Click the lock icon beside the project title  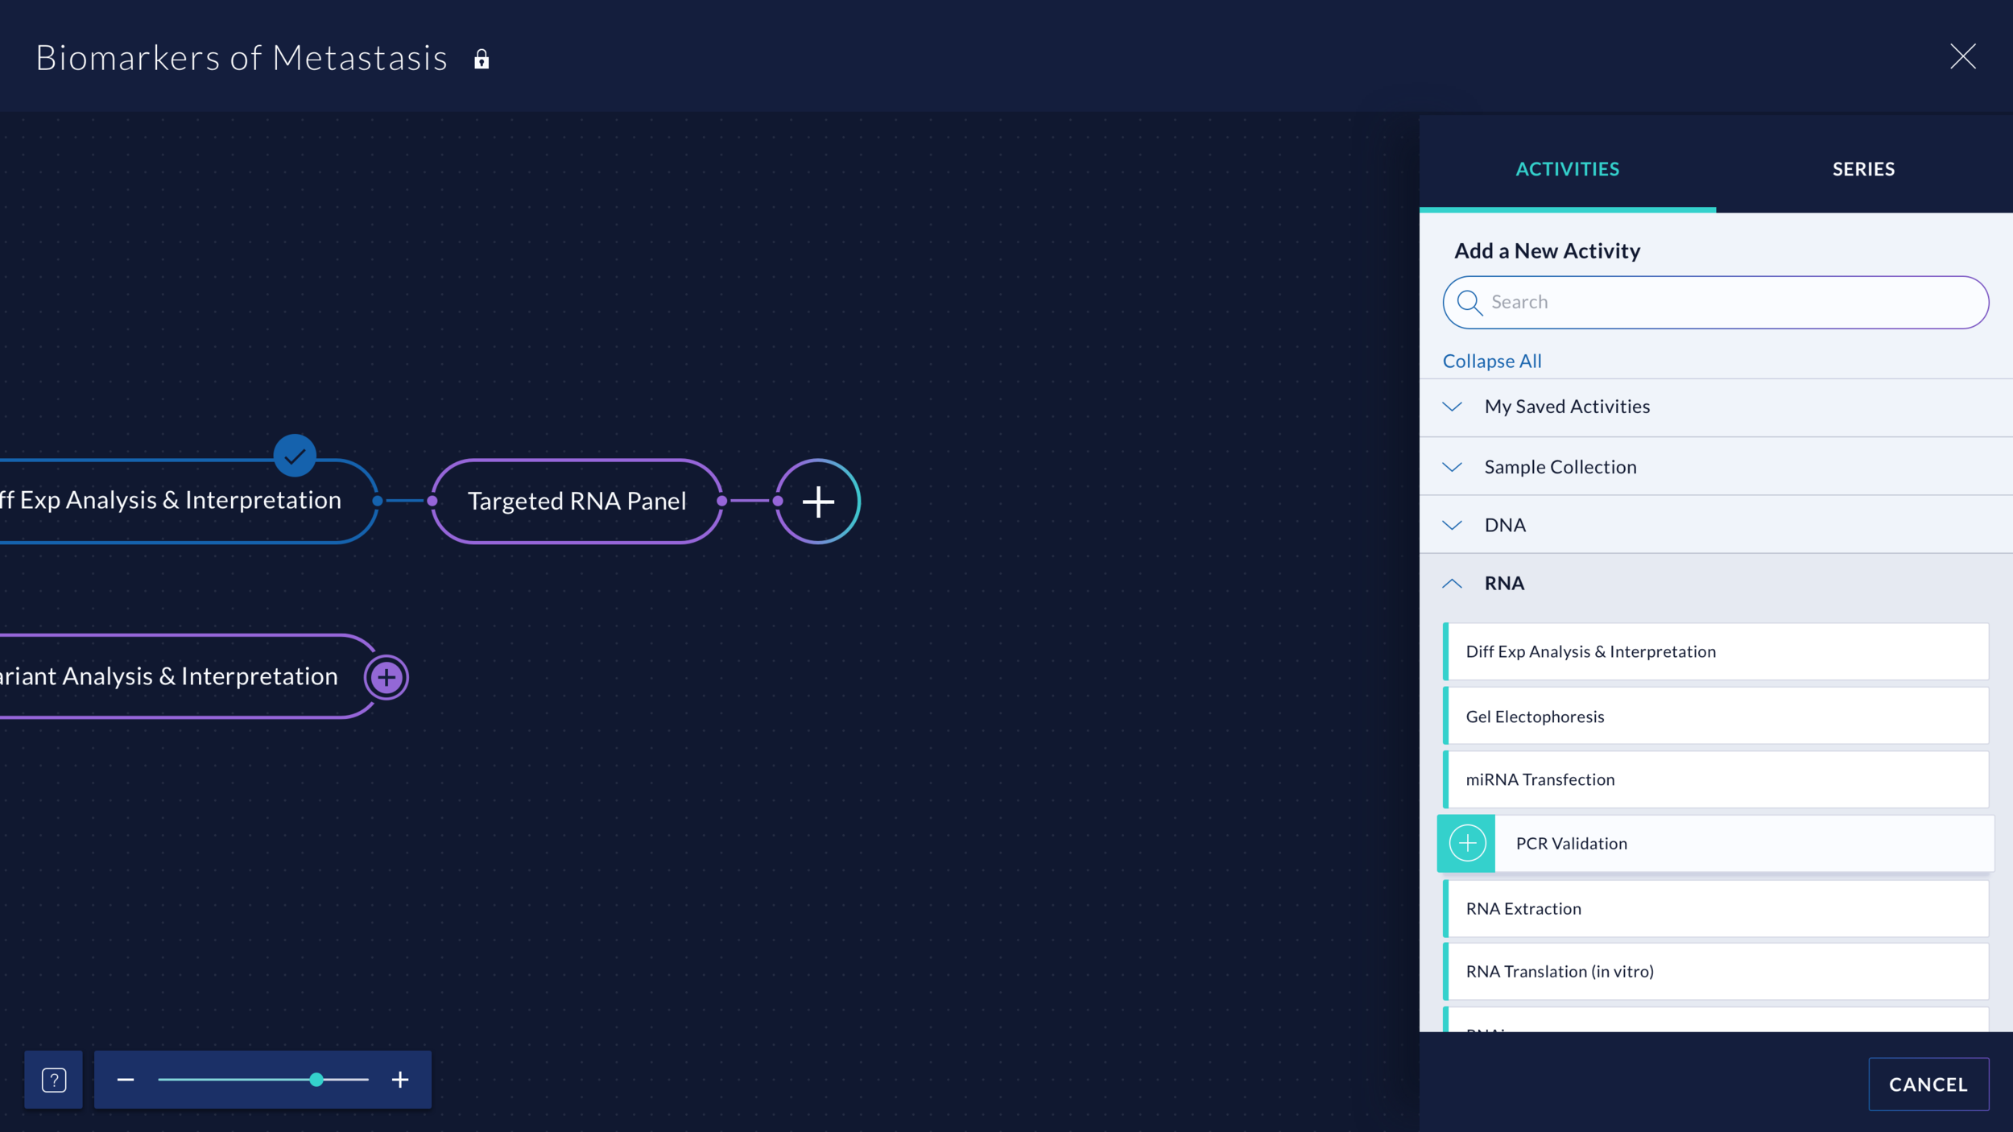point(482,57)
